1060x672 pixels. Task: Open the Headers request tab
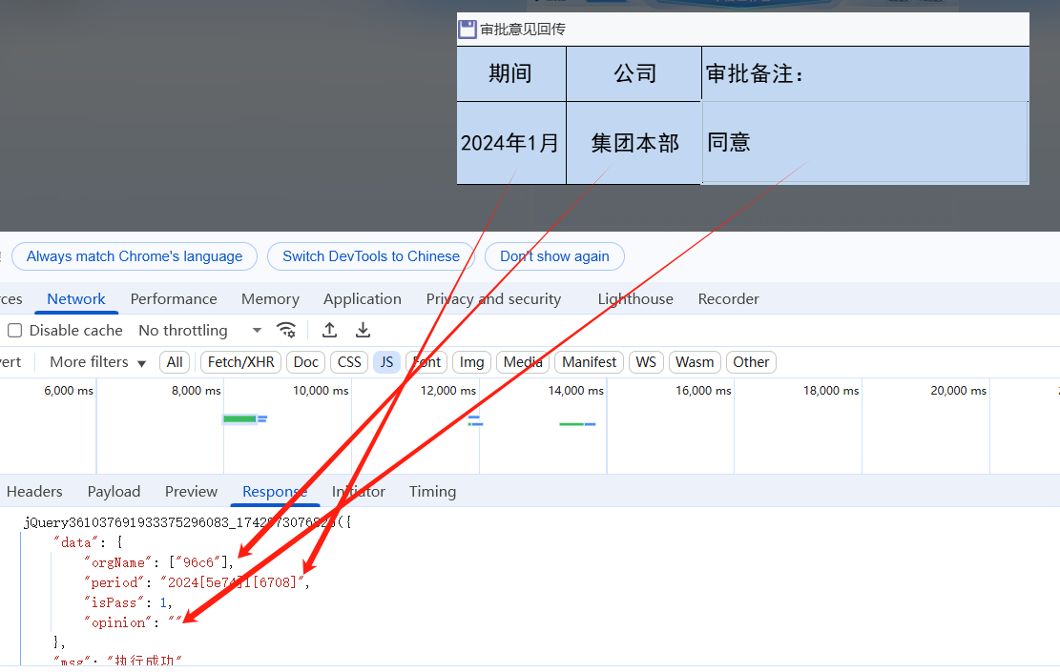point(34,491)
